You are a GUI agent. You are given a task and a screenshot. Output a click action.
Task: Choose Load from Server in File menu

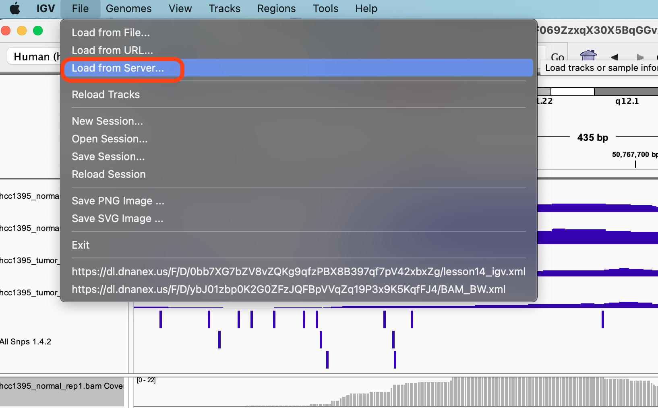118,68
